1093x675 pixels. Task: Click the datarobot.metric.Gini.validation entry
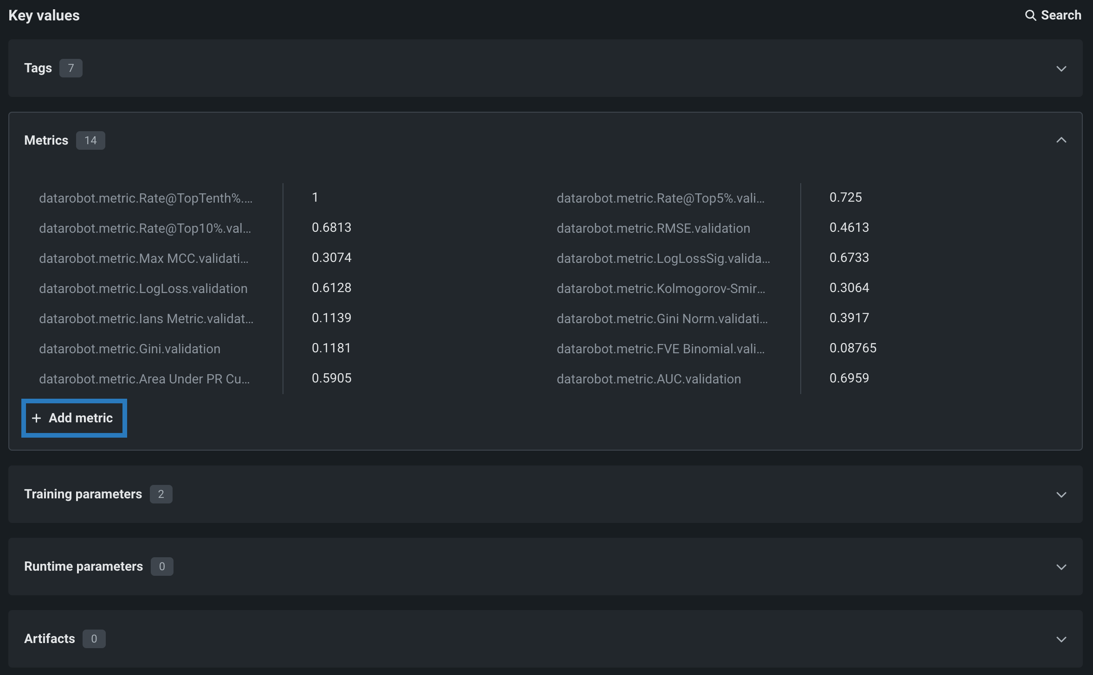tap(129, 349)
